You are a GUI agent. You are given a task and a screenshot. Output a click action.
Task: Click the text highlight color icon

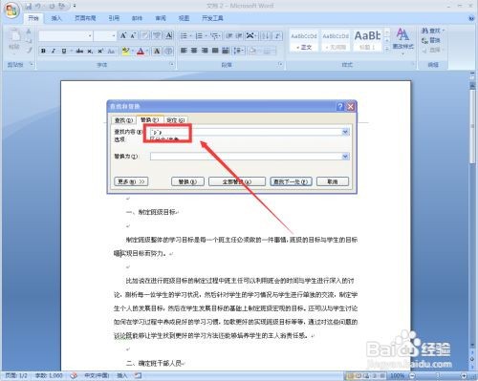click(x=126, y=51)
